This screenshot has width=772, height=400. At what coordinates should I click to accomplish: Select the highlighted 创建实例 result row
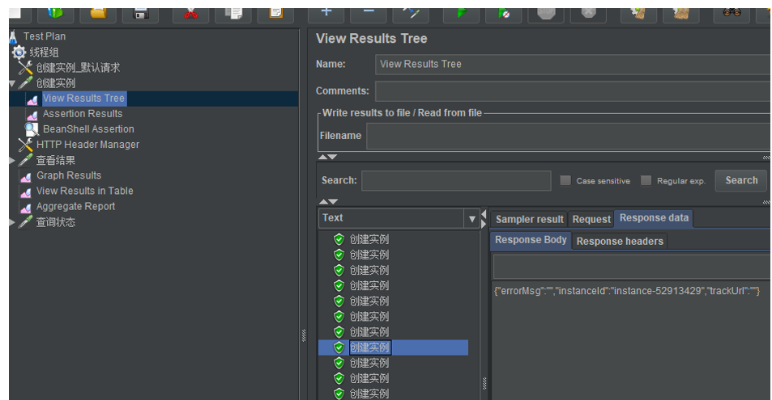click(x=394, y=347)
